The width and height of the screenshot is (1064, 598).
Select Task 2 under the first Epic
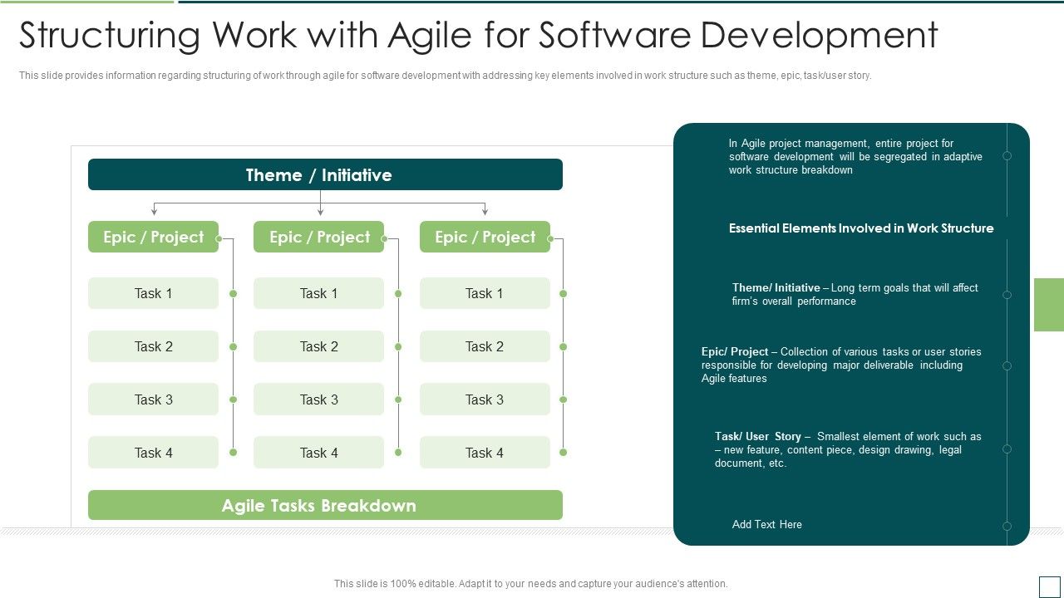[x=153, y=346]
